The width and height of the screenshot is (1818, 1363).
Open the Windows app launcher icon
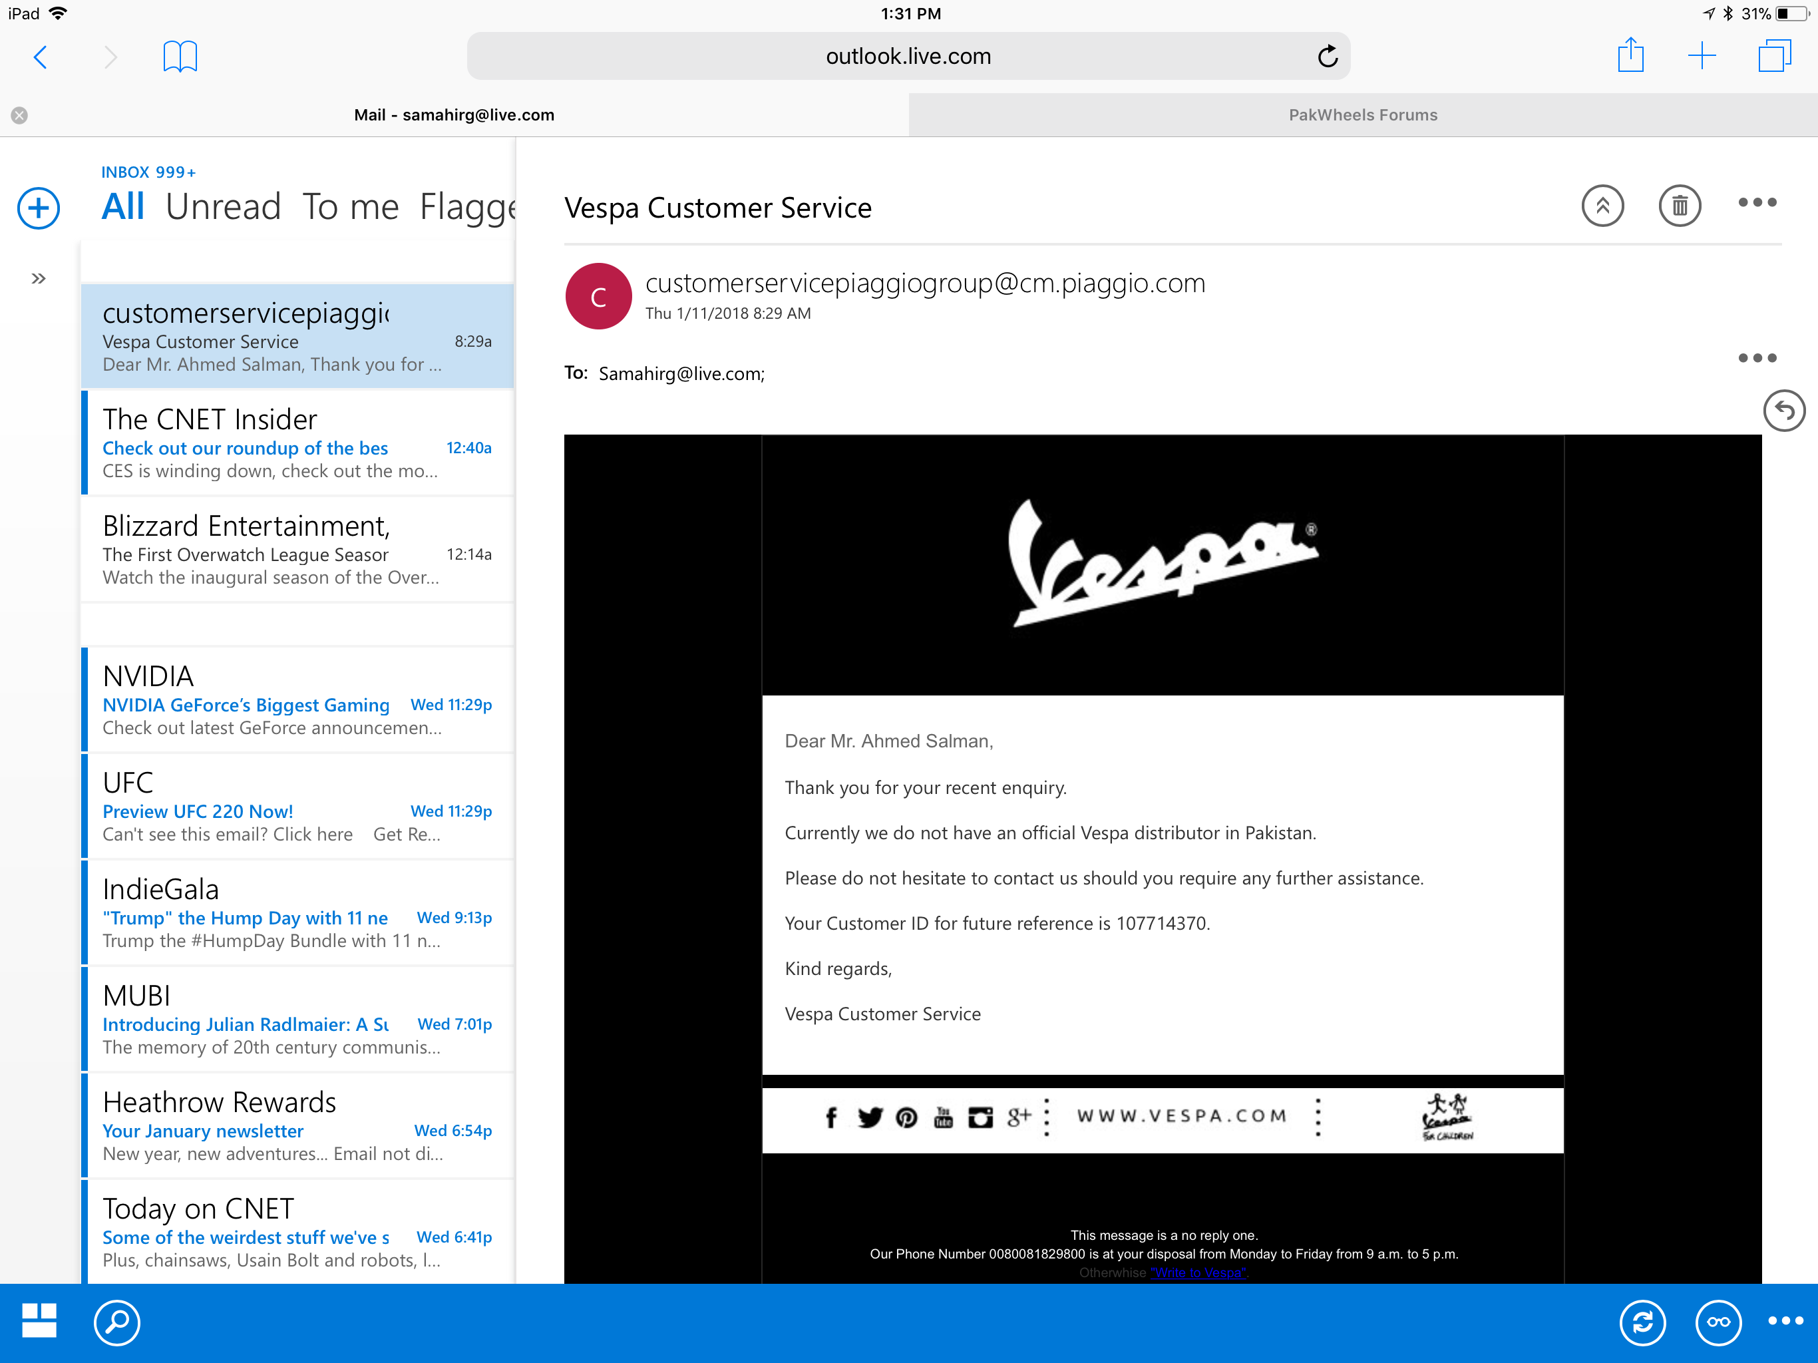tap(39, 1321)
